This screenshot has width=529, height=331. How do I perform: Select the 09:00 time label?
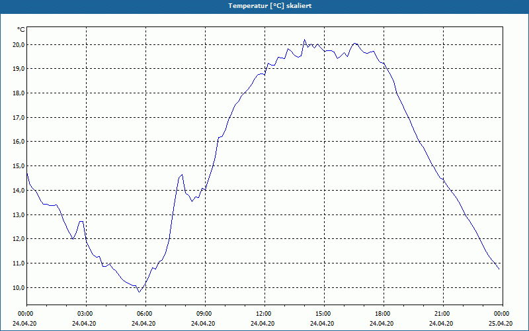tap(205, 314)
